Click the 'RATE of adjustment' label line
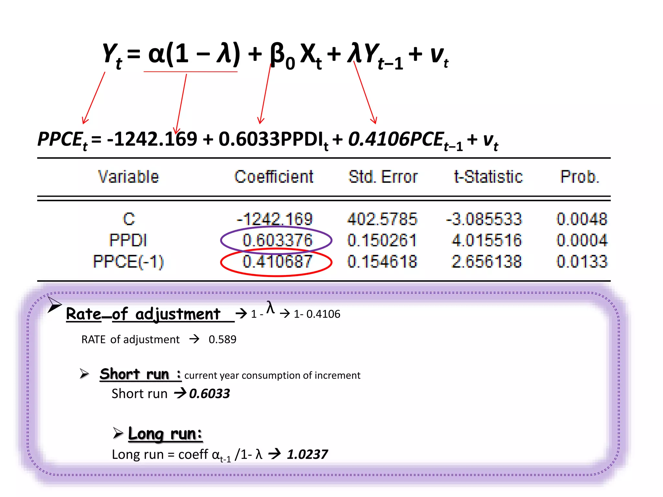 point(130,339)
